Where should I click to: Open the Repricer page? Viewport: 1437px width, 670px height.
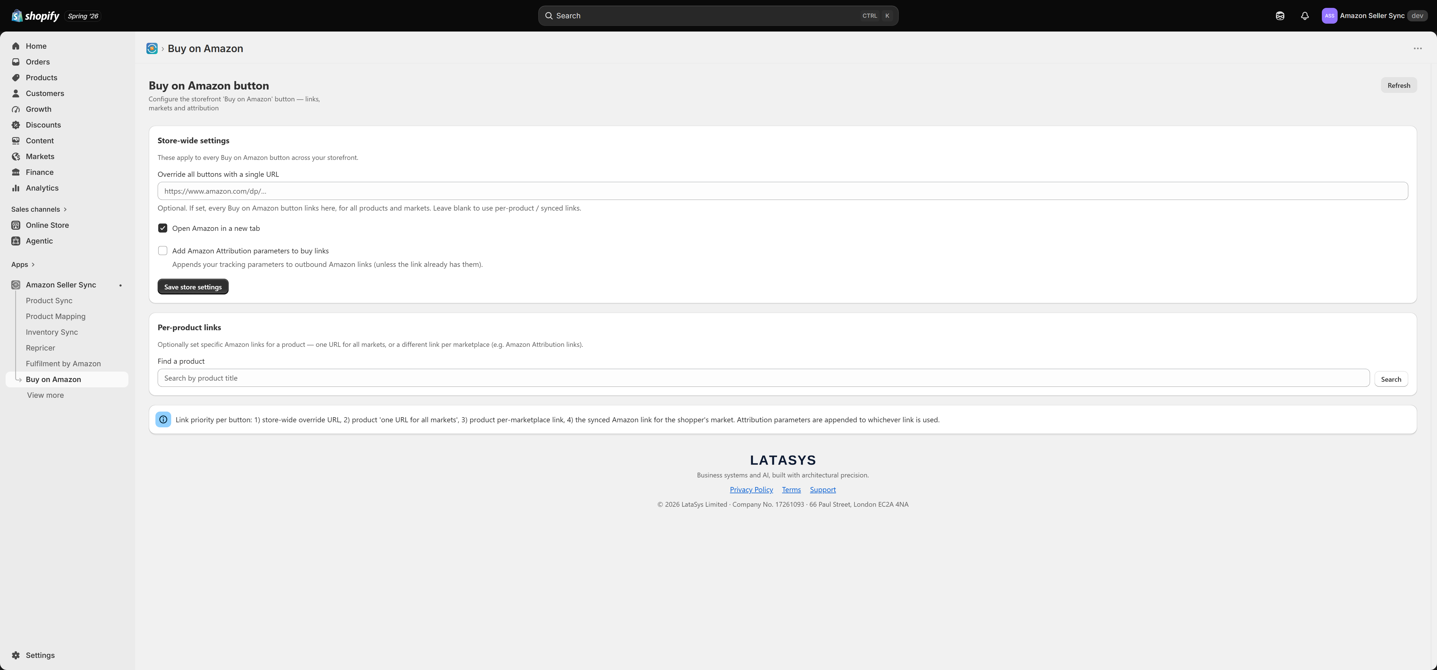(x=40, y=348)
